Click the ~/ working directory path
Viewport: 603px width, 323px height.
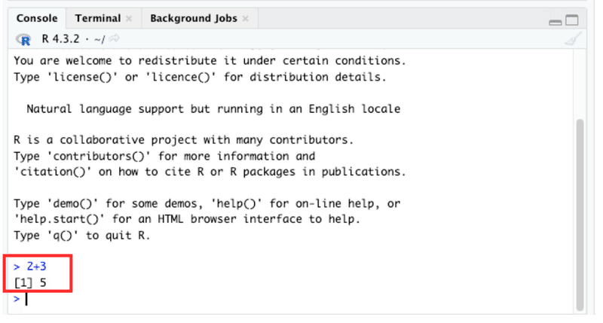click(x=99, y=39)
